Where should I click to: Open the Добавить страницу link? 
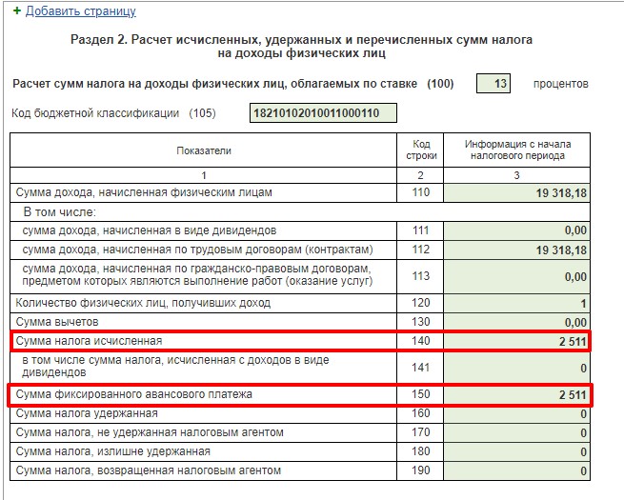[81, 10]
